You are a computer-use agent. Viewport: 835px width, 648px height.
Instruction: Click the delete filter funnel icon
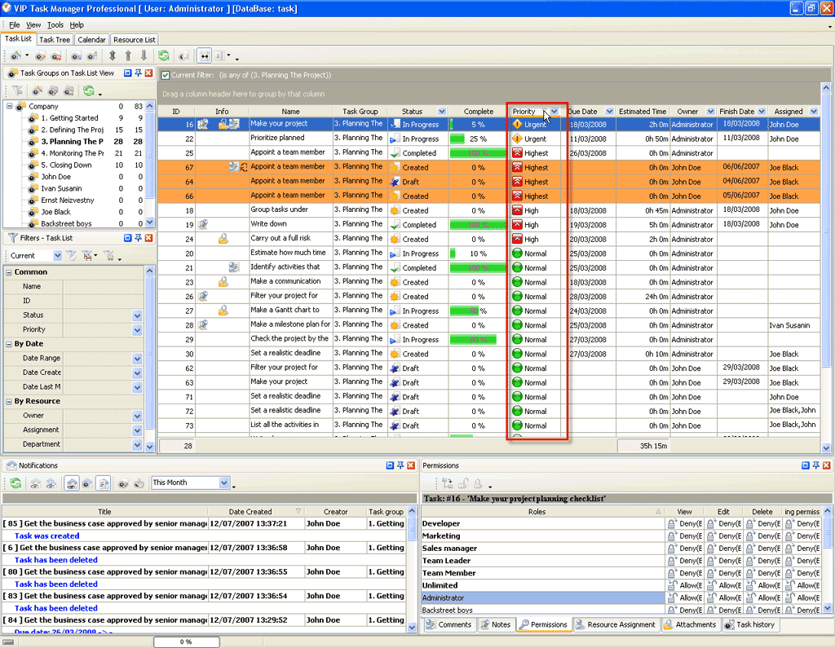108,256
